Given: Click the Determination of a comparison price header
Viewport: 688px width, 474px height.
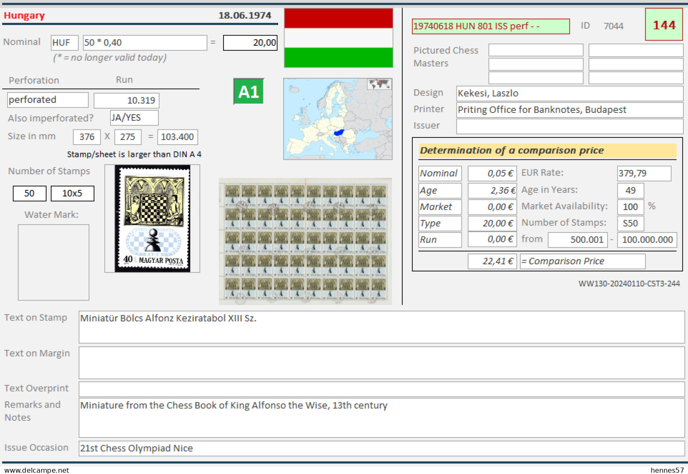Looking at the screenshot, I should (x=547, y=151).
